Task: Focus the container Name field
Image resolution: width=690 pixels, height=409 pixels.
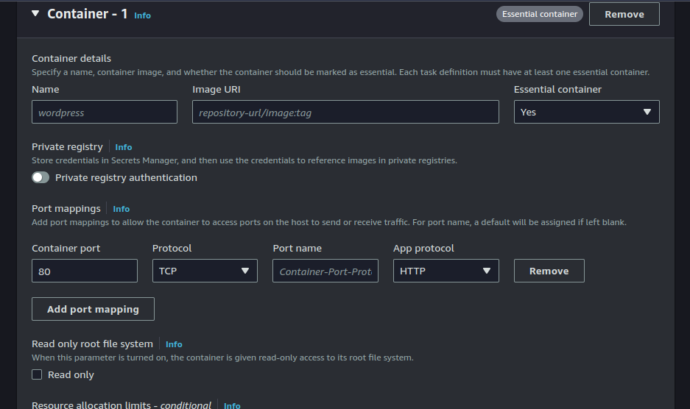Action: point(105,113)
